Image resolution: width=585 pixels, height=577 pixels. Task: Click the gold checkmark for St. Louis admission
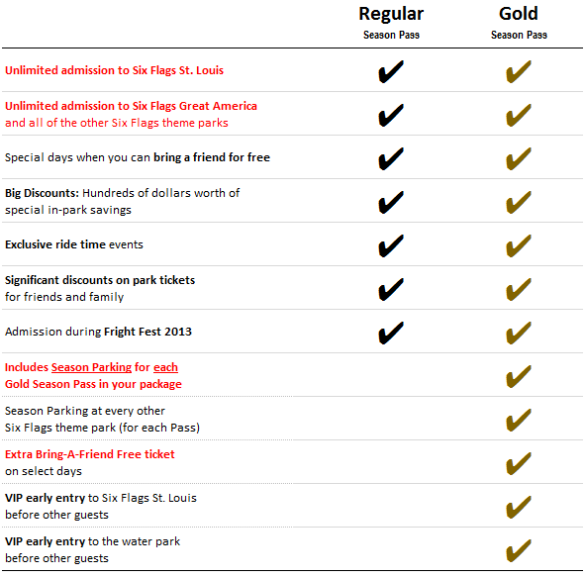(519, 71)
